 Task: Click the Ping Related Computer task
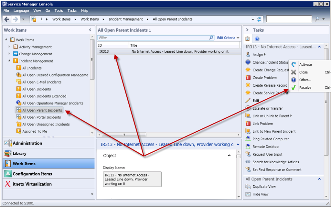tap(271, 139)
